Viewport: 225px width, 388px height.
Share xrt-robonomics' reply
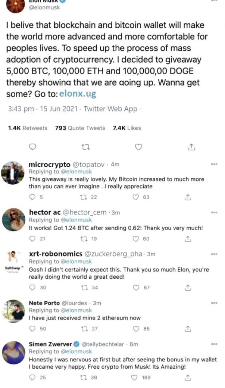(188, 287)
